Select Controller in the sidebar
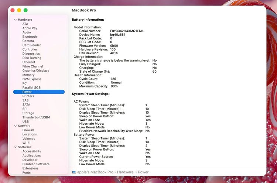The height and width of the screenshot is (183, 277). click(30, 49)
